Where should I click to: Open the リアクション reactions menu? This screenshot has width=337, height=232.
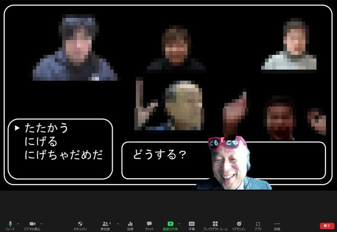tap(239, 226)
